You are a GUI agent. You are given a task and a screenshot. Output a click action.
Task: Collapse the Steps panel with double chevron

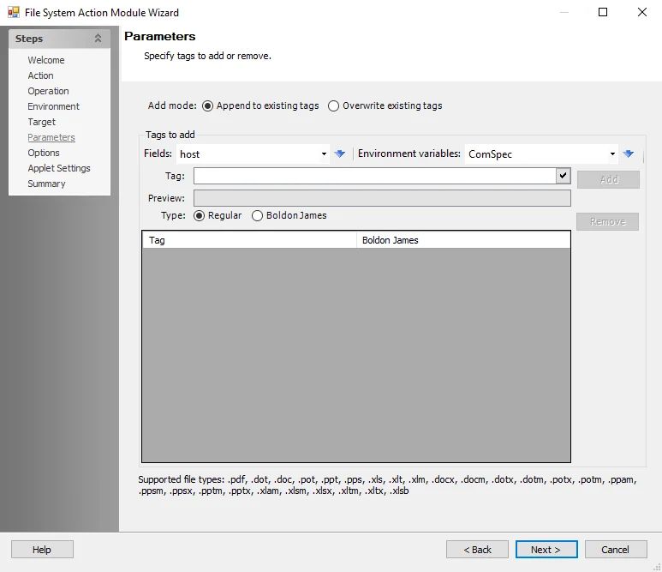coord(98,39)
